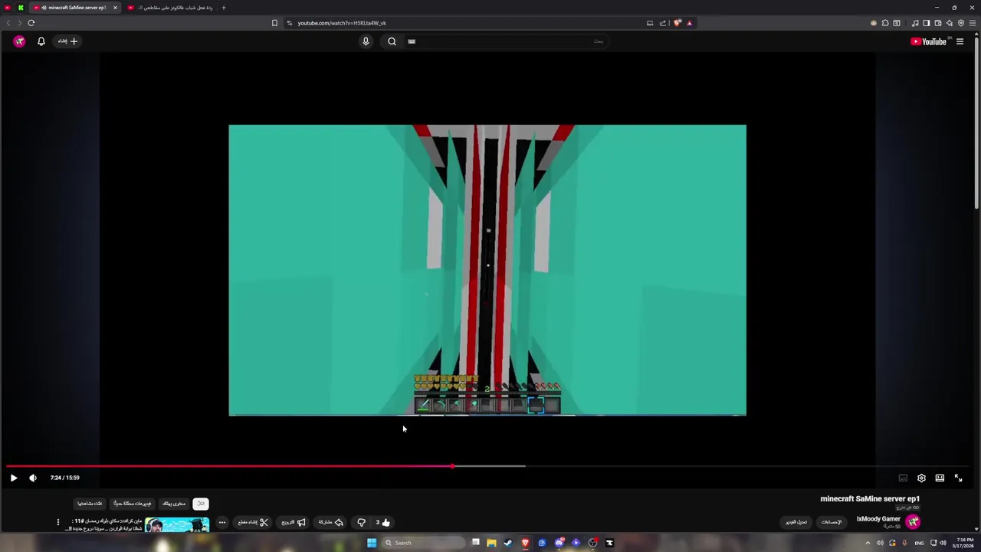Open Discord from the taskbar
The width and height of the screenshot is (981, 552).
pos(559,543)
